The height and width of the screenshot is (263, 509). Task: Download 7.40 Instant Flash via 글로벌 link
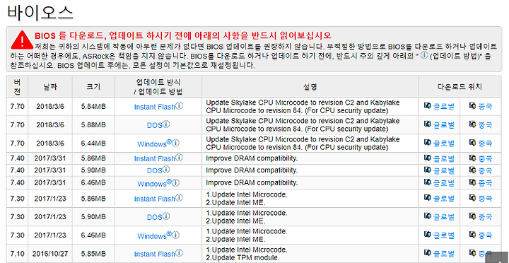[444, 159]
